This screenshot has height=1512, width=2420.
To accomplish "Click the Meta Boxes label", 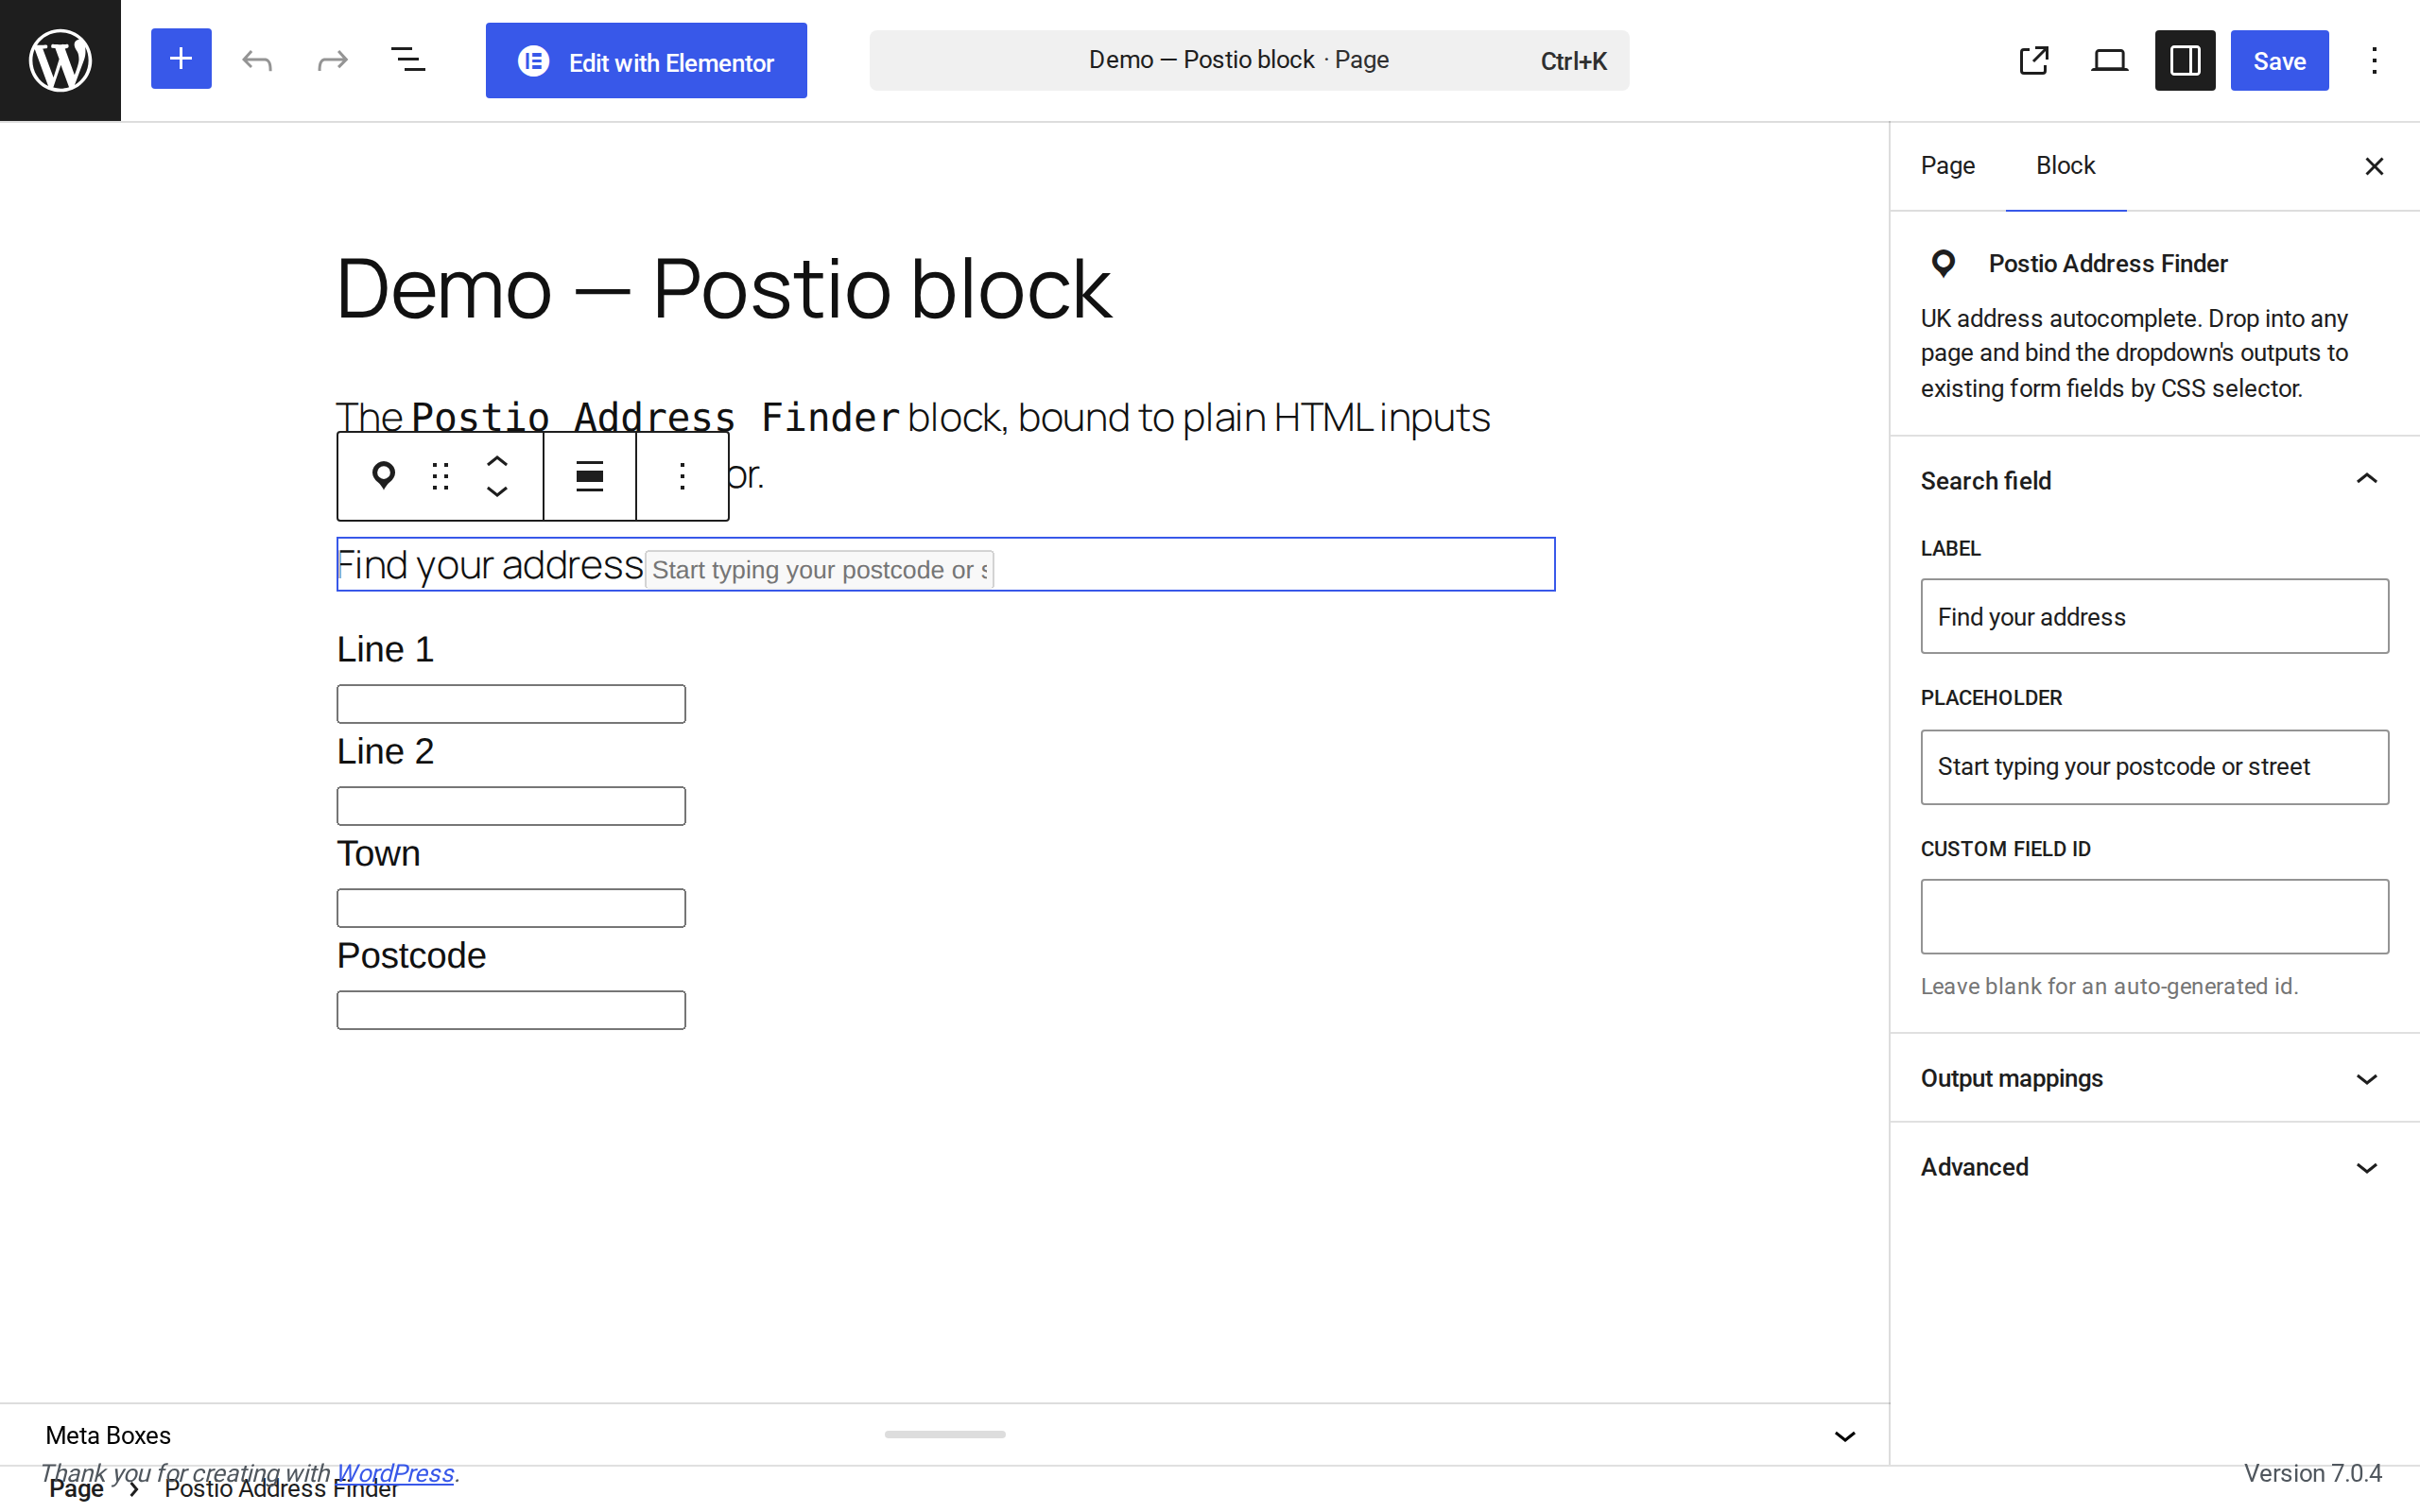I will (108, 1436).
